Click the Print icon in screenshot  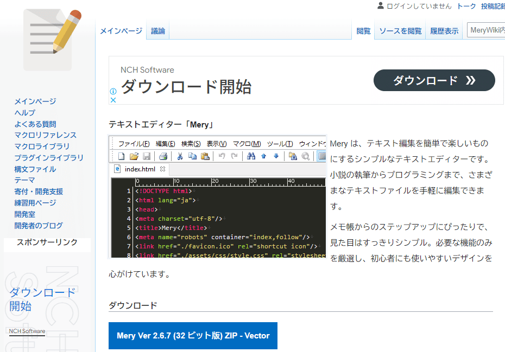click(163, 156)
